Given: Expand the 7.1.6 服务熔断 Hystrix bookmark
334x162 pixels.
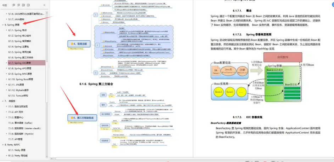Looking at the screenshot, I should (6, 134).
